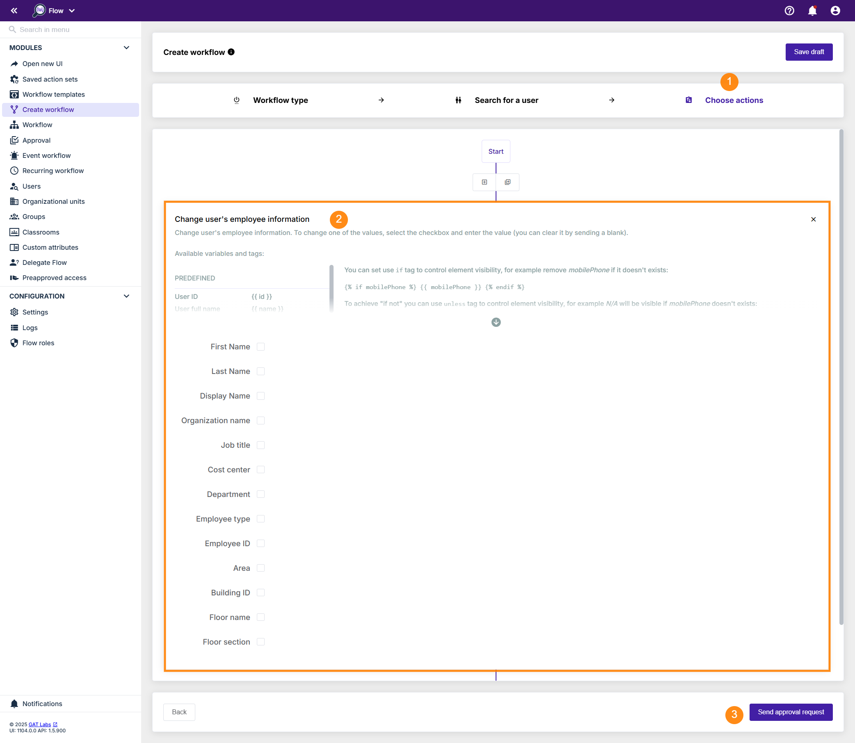Open the help question mark icon
The height and width of the screenshot is (743, 855).
[x=789, y=11]
